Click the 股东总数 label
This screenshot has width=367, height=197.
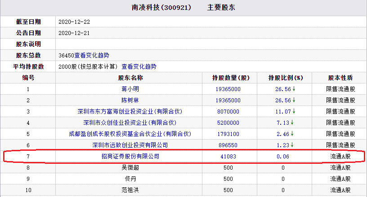pyautogui.click(x=28, y=55)
